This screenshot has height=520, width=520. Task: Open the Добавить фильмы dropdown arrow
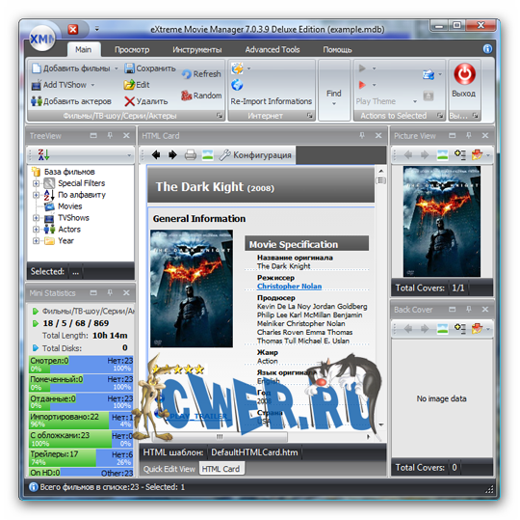(x=117, y=68)
